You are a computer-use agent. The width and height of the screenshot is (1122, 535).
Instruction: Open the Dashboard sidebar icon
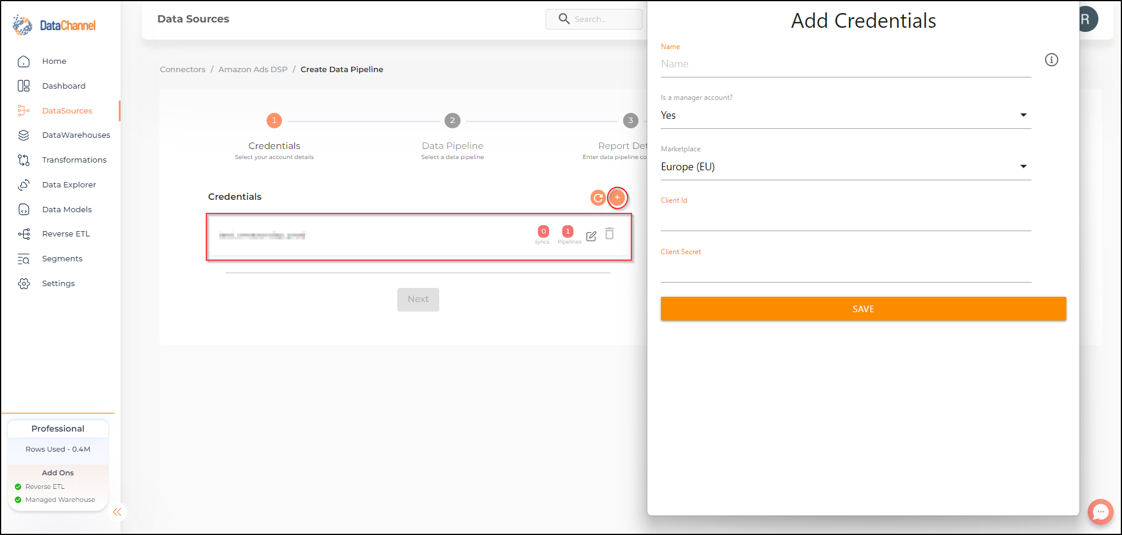[24, 86]
